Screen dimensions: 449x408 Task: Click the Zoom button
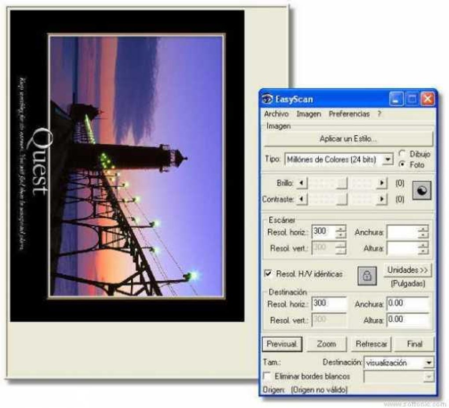pos(327,344)
